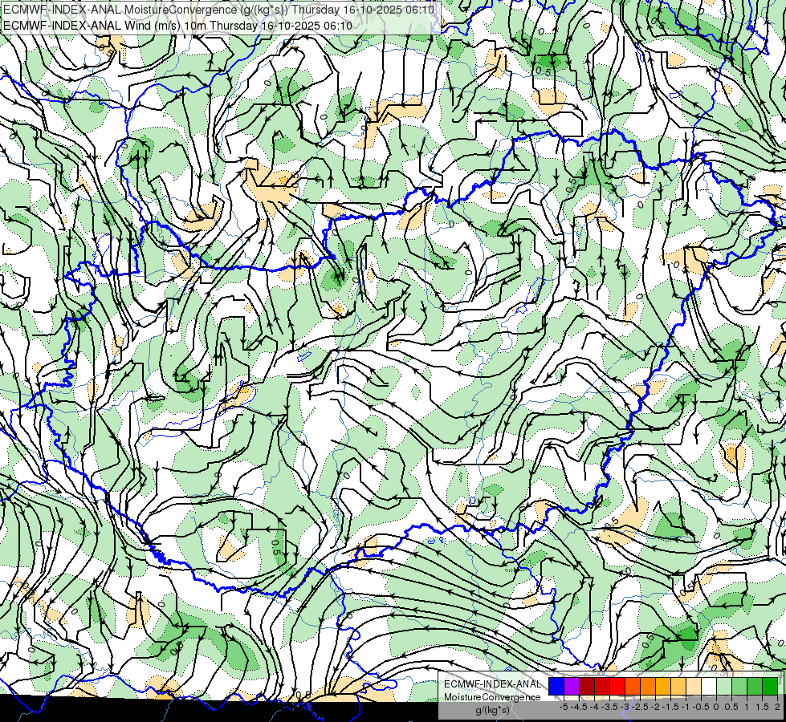Click the g/(kg*s) unit label in legend
The image size is (786, 722).
pyautogui.click(x=493, y=711)
